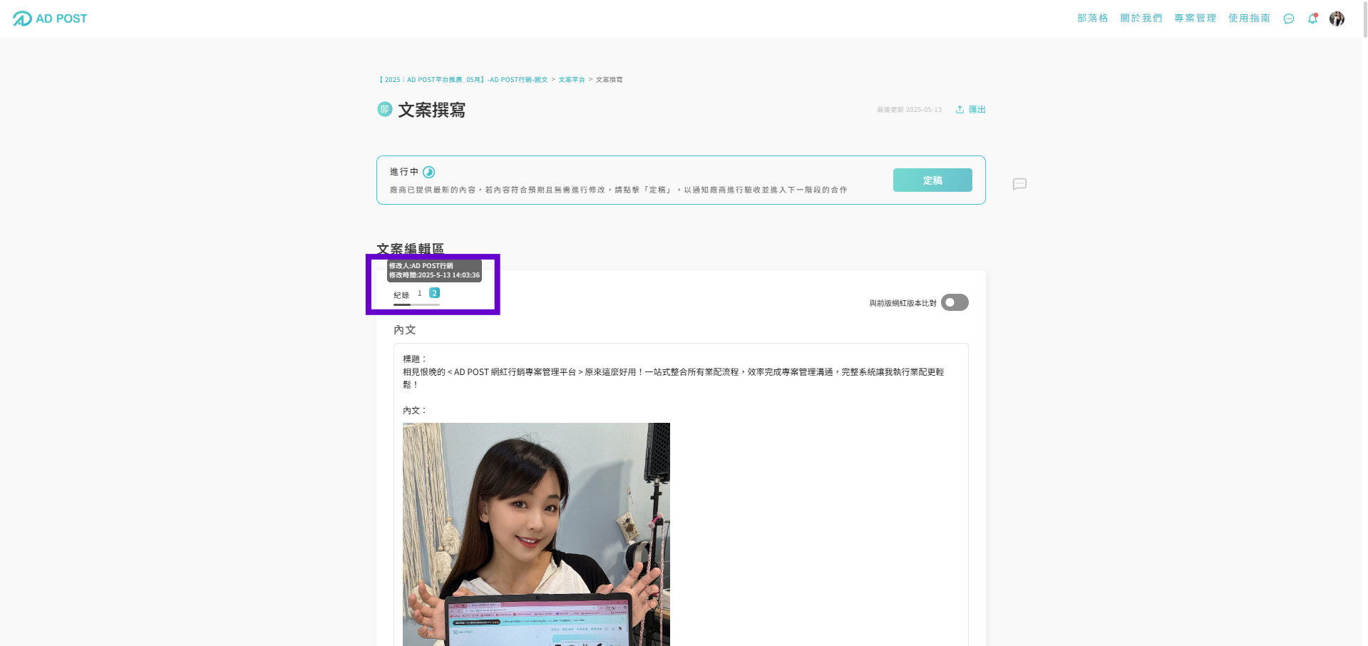Navigate to 文案平台 via breadcrumb link
The image size is (1368, 646).
point(570,79)
